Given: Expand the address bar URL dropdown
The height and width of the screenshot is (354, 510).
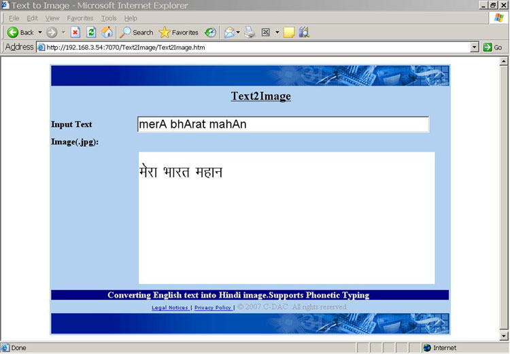Looking at the screenshot, I should [475, 48].
